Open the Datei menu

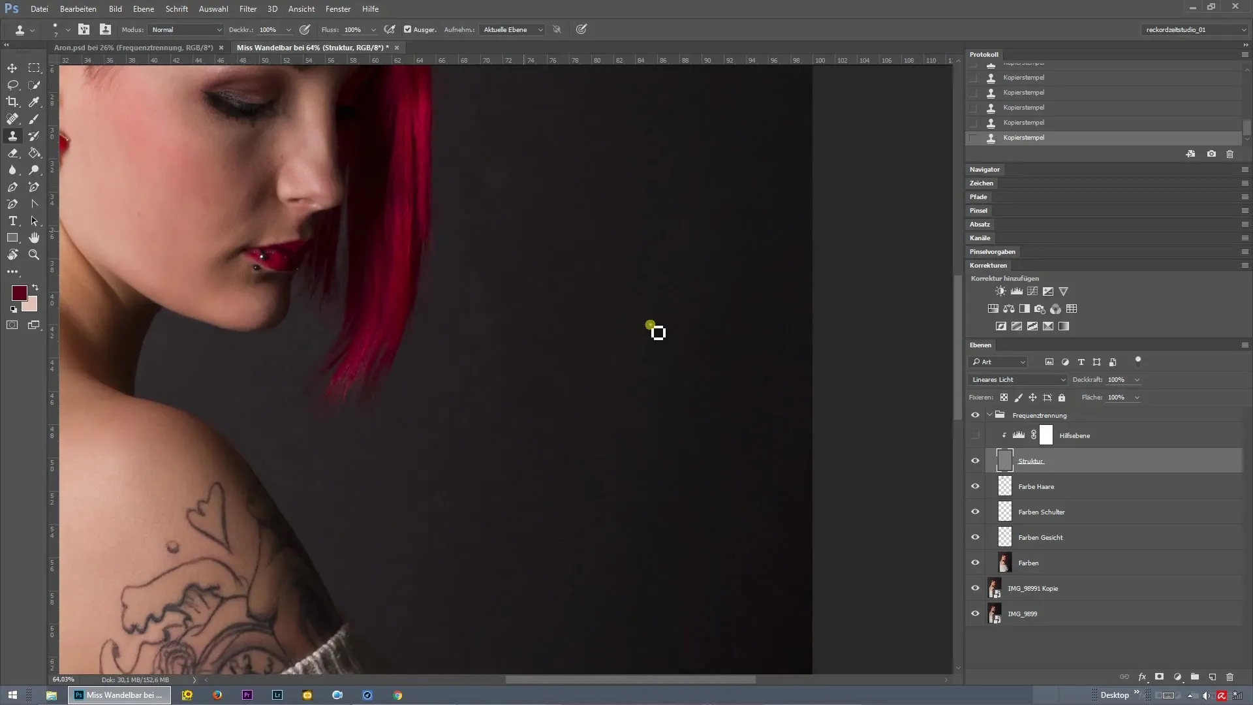point(39,9)
